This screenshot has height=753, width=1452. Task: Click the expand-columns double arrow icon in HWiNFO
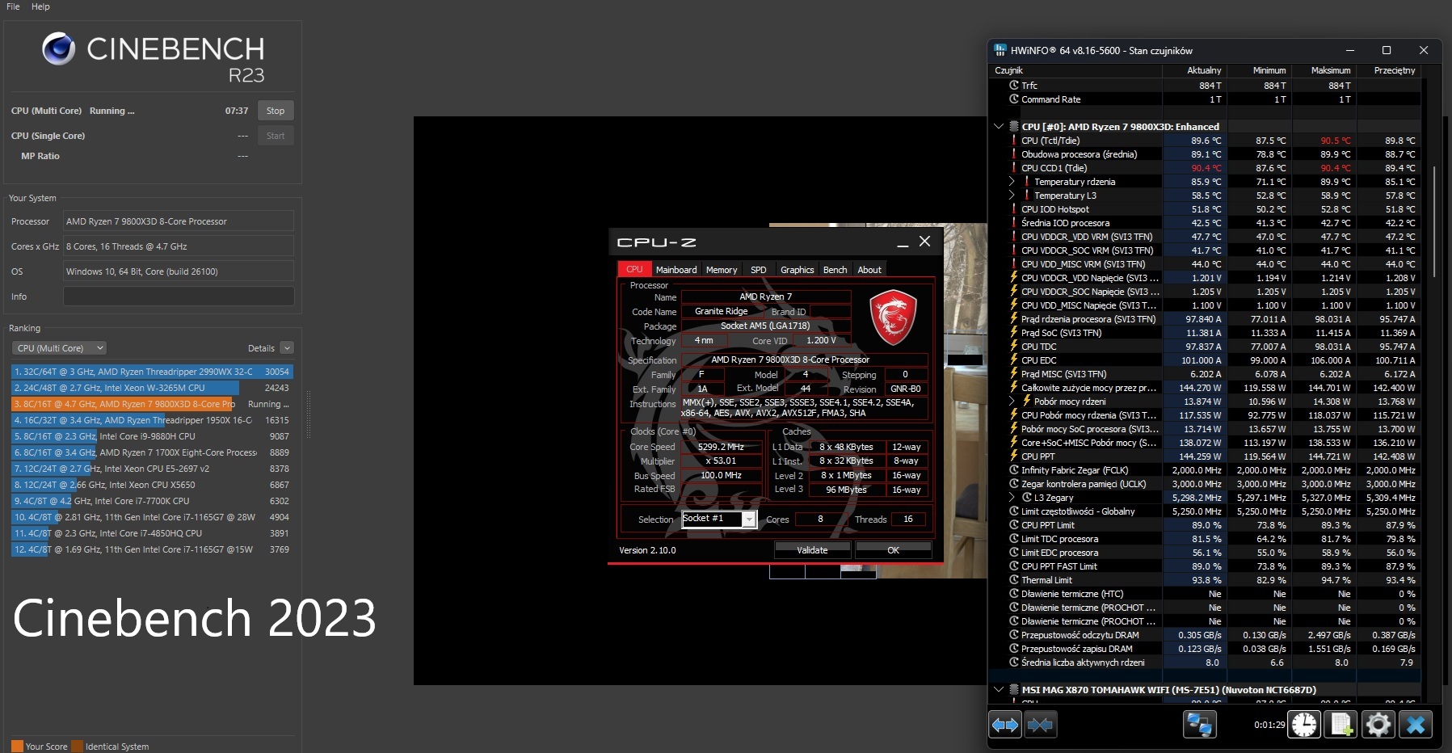point(1005,725)
